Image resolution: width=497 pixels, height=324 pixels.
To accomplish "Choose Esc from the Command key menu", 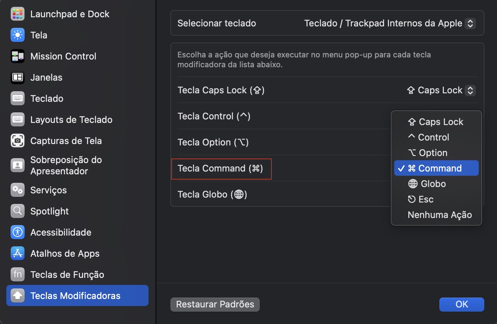I will (421, 199).
